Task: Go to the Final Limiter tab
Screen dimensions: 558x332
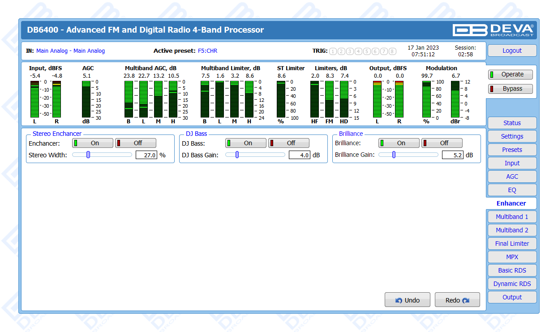Action: [512, 244]
